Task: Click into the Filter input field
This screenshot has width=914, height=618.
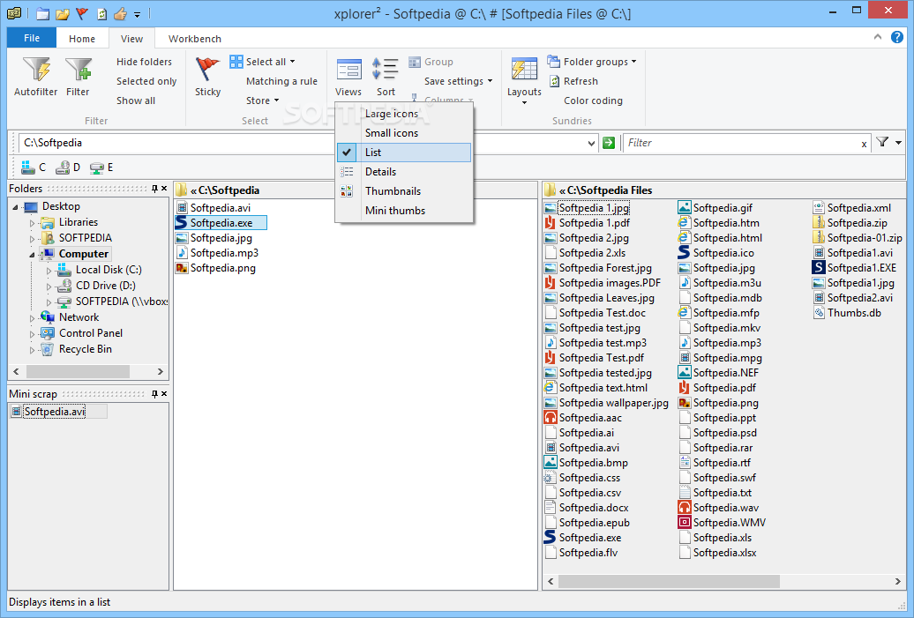Action: (x=741, y=143)
